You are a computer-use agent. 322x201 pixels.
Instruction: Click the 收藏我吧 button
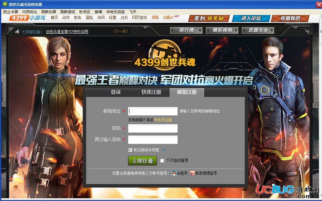[290, 18]
